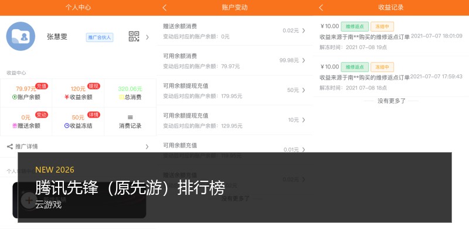
Task: Expand profile details chevron next to QR code
Action: [147, 37]
